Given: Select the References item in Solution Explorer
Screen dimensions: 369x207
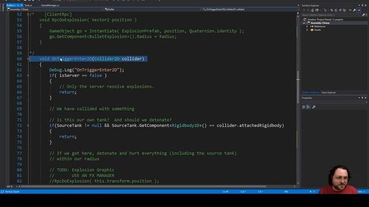Looking at the screenshot, I should 320,26.
